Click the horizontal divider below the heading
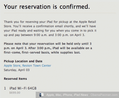Image resolution: width=119 pixels, height=98 pixels. (60, 13)
